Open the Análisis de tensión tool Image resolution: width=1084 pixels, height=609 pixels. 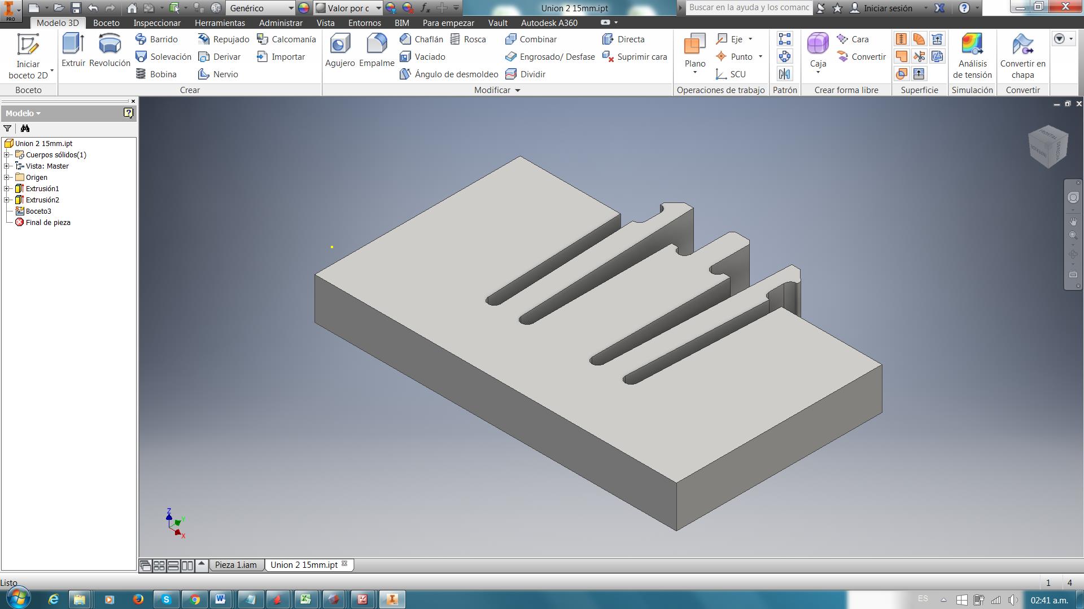(972, 55)
